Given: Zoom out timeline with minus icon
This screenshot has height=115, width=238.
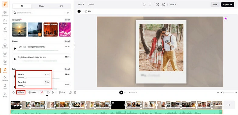Looking at the screenshot, I should [218, 92].
